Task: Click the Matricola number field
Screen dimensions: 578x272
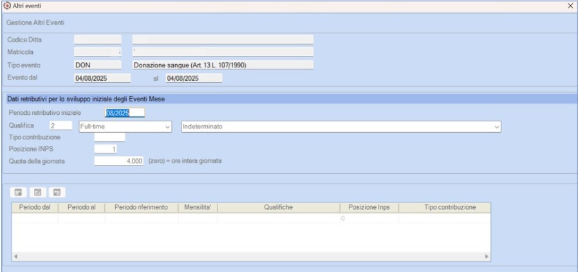Action: 97,52
